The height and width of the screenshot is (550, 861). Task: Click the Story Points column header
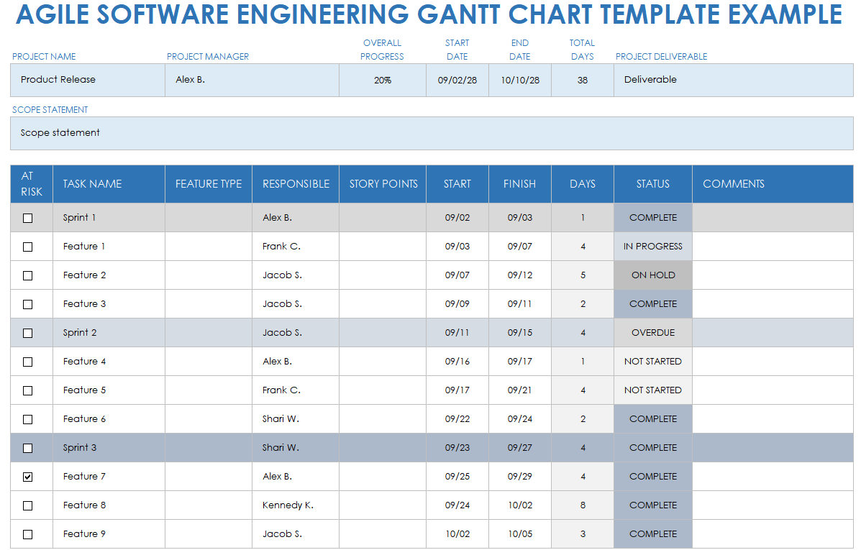pyautogui.click(x=383, y=184)
